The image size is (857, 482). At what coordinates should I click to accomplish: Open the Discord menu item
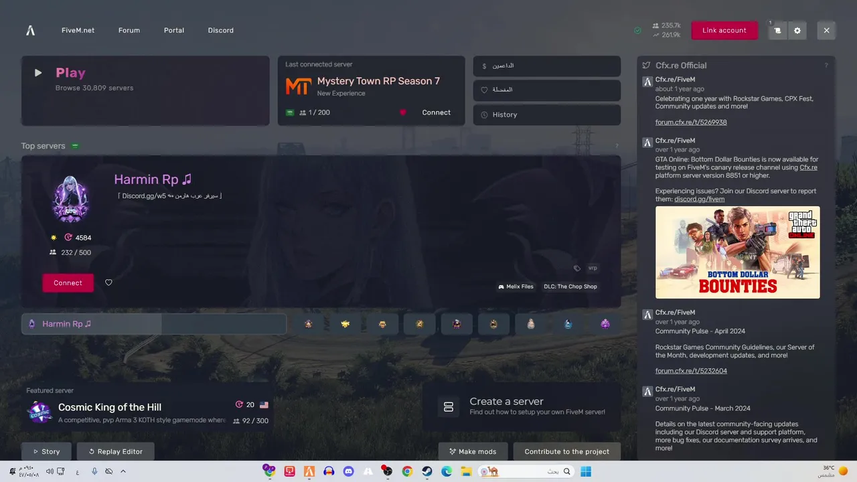221,30
